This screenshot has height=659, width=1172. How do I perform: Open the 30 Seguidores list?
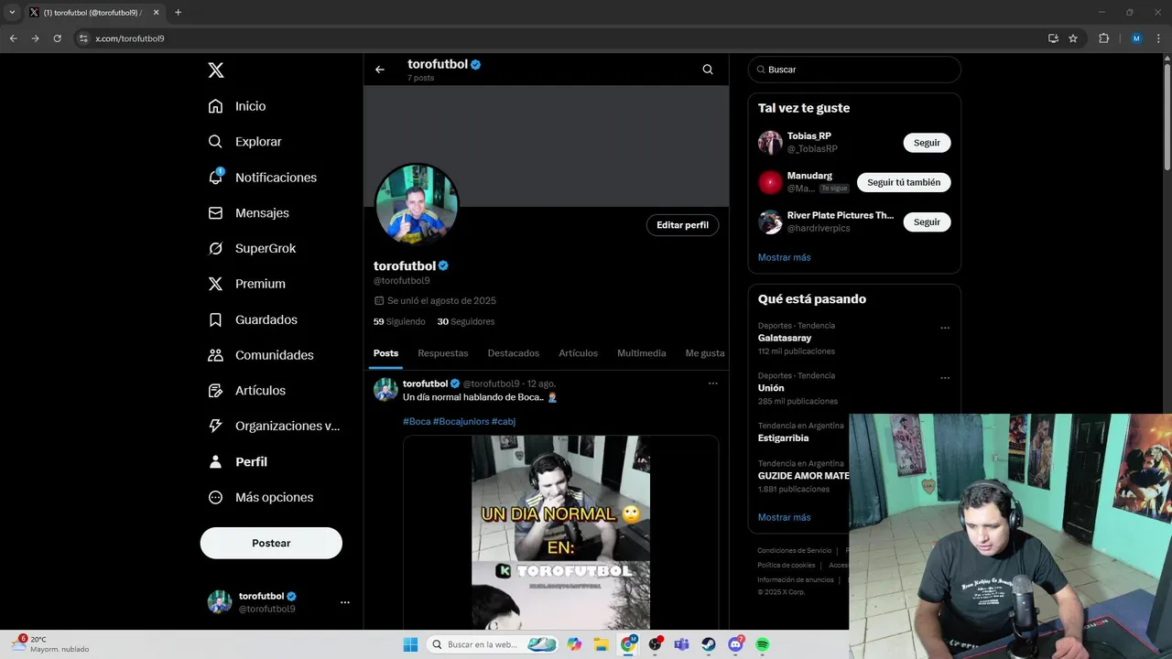coord(466,321)
